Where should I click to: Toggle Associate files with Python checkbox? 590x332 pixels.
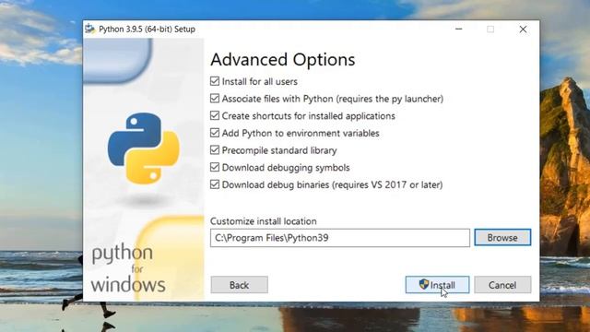pos(215,99)
